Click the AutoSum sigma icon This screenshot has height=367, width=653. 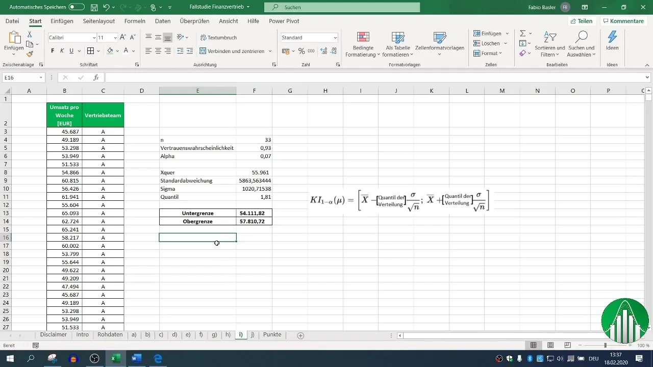point(522,33)
